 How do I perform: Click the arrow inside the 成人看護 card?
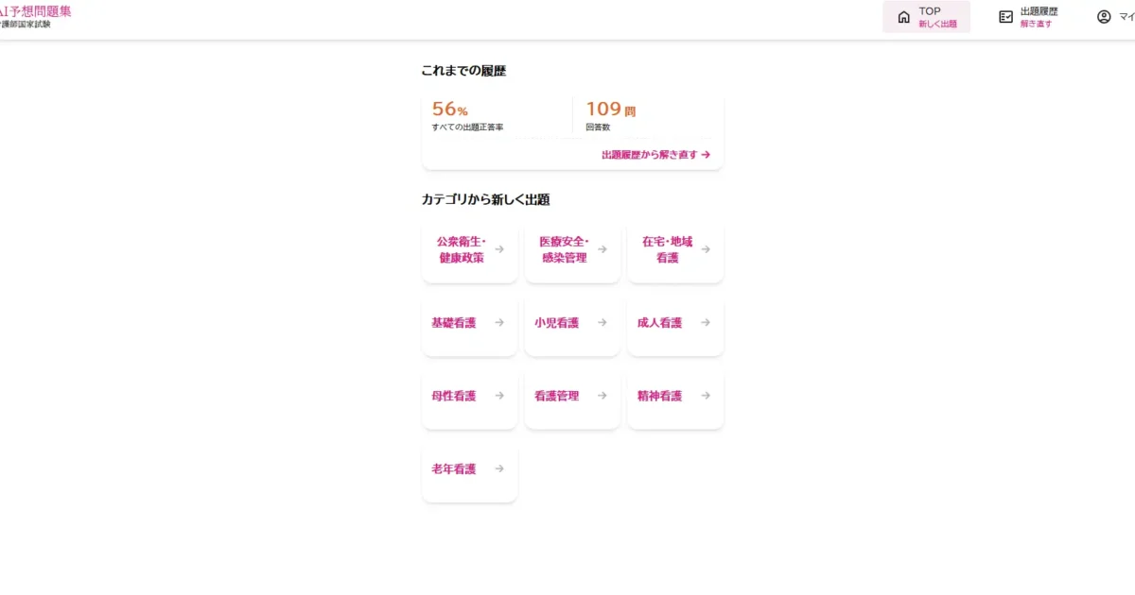(705, 322)
